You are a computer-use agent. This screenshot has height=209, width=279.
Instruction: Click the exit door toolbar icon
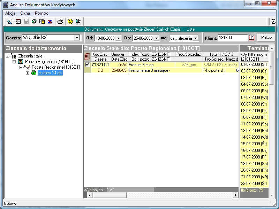point(78,22)
